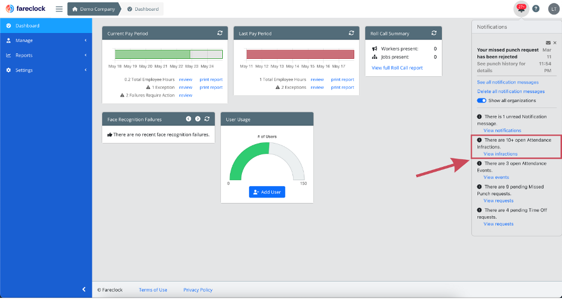Image resolution: width=562 pixels, height=299 pixels.
Task: Print report for current period hours
Action: pyautogui.click(x=211, y=80)
